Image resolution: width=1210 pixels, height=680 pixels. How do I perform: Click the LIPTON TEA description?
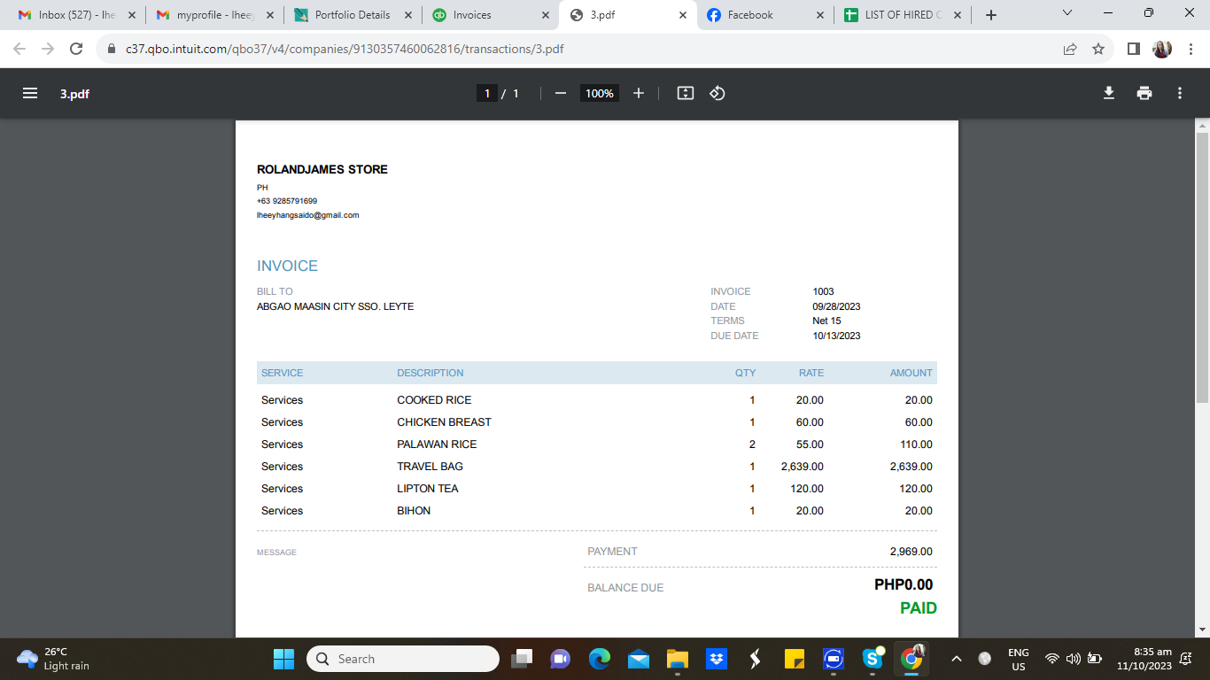point(428,489)
